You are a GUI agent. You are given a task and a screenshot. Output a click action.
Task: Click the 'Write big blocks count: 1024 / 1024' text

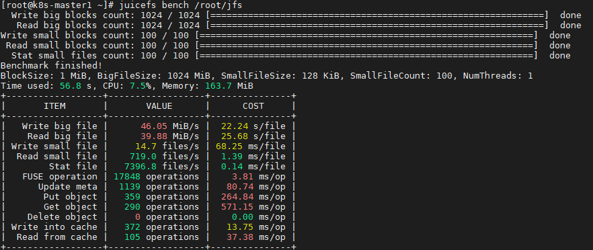(x=106, y=15)
